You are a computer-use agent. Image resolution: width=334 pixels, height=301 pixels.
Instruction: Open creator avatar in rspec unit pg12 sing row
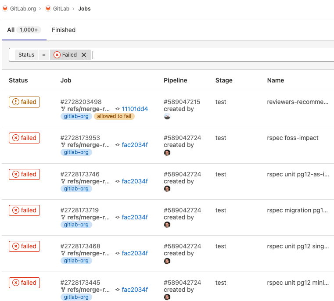click(x=167, y=261)
